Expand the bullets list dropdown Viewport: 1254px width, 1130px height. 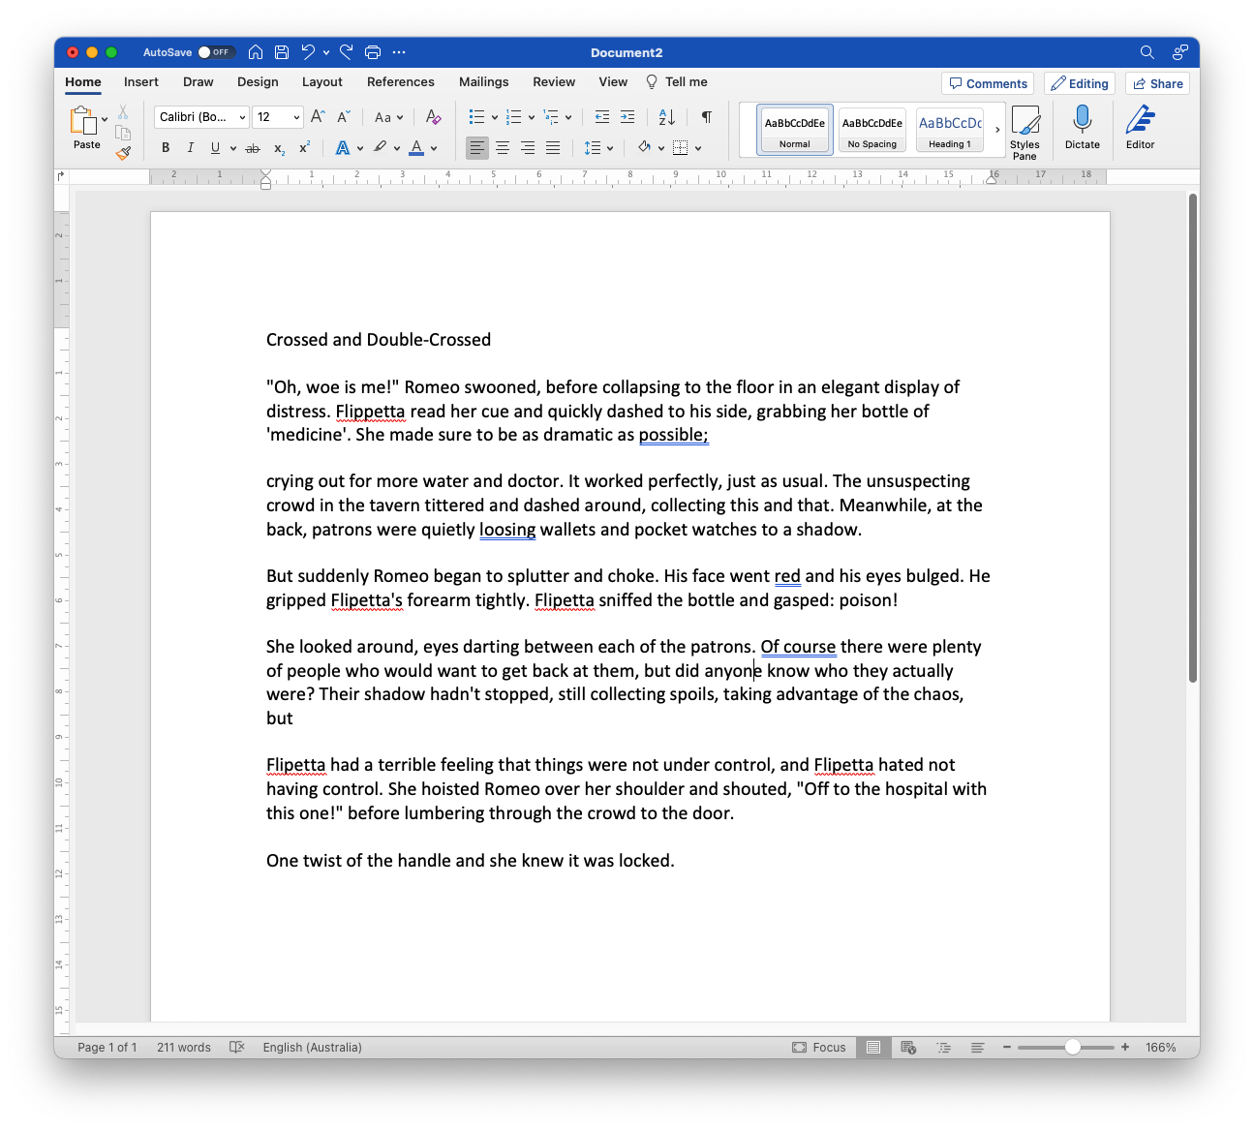point(494,117)
